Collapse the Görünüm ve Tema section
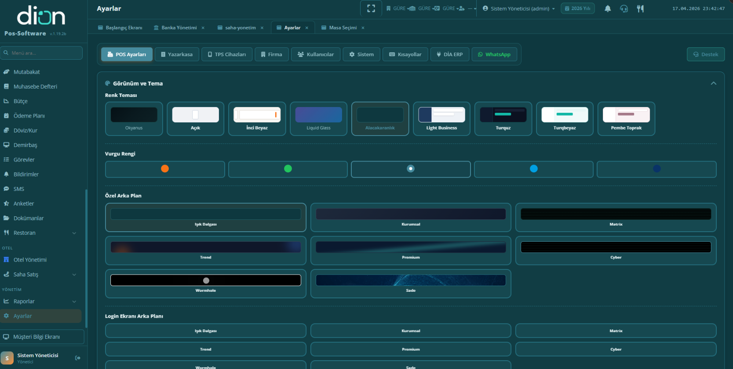Image resolution: width=733 pixels, height=369 pixels. point(714,83)
